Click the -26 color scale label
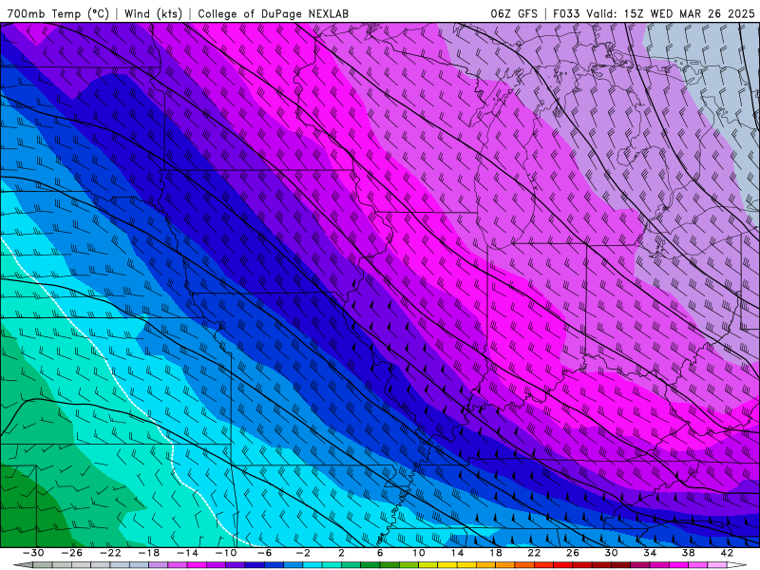Viewport: 760px width, 570px height. coord(72,553)
